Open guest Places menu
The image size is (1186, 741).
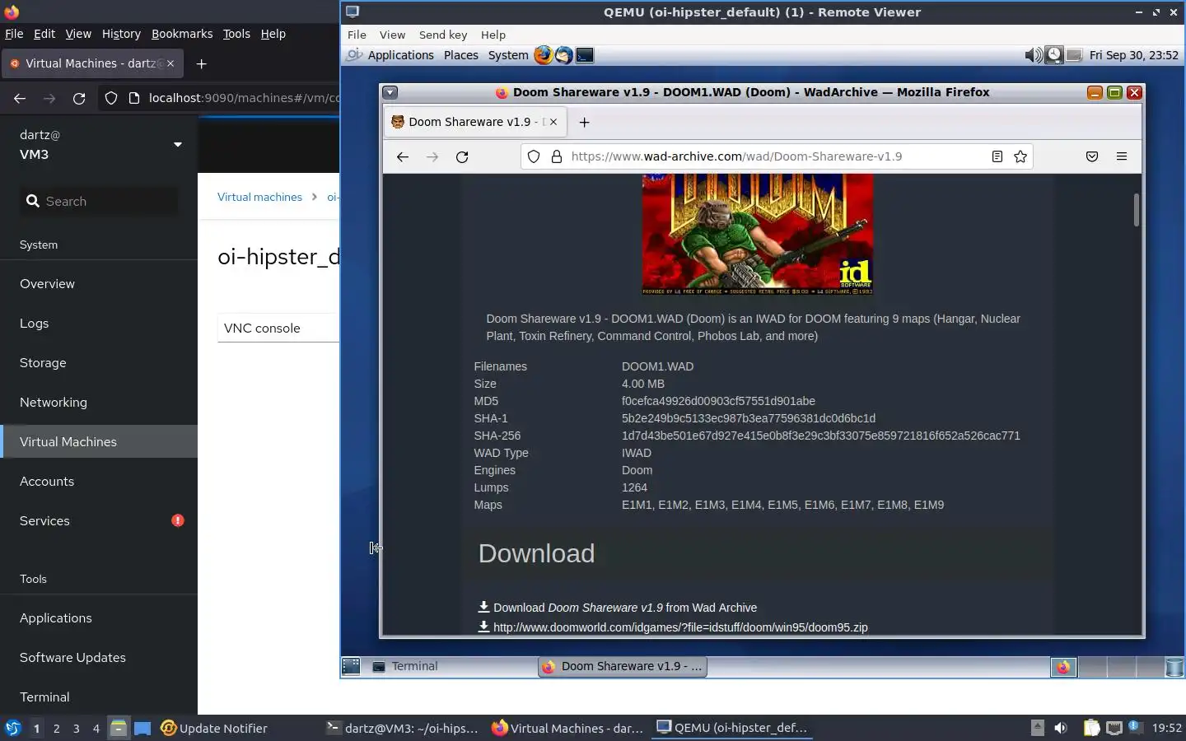pyautogui.click(x=461, y=55)
